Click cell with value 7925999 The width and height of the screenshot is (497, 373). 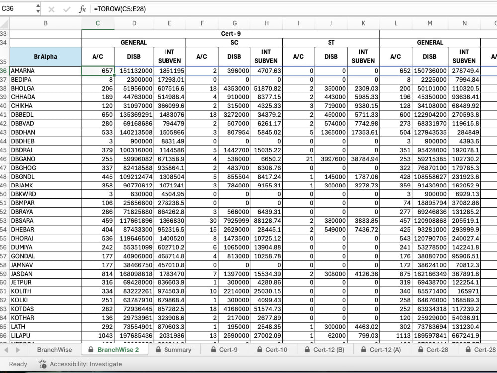[234, 220]
